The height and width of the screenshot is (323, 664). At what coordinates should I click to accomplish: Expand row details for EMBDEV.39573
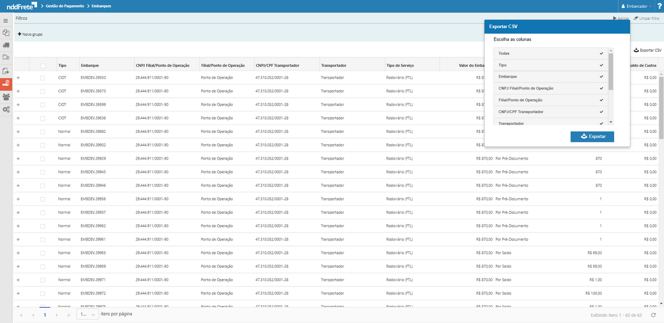18,91
